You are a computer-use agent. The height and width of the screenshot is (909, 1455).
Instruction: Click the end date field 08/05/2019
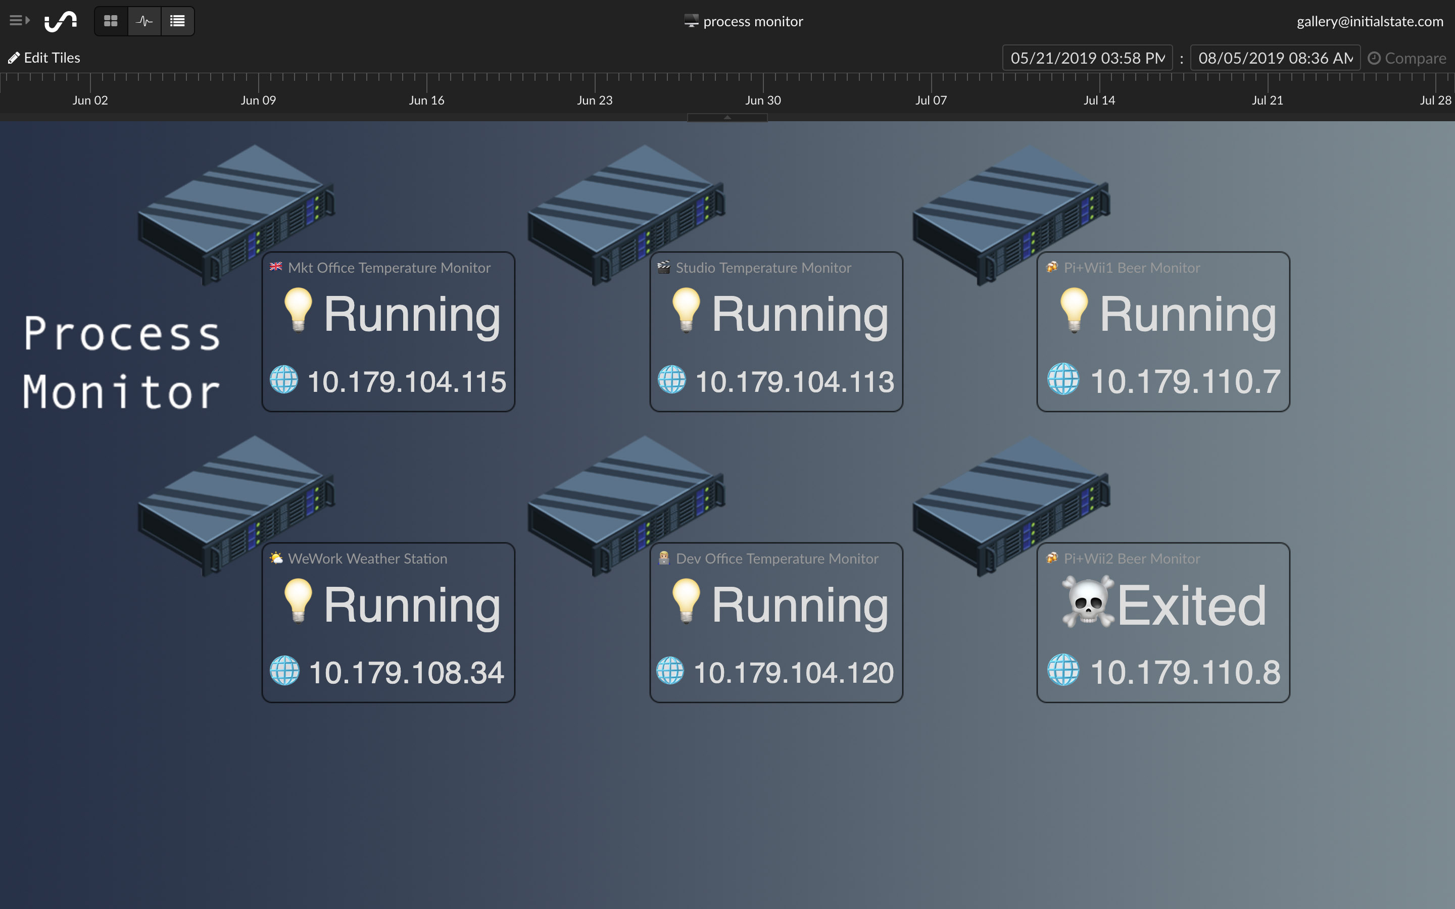[x=1275, y=58]
